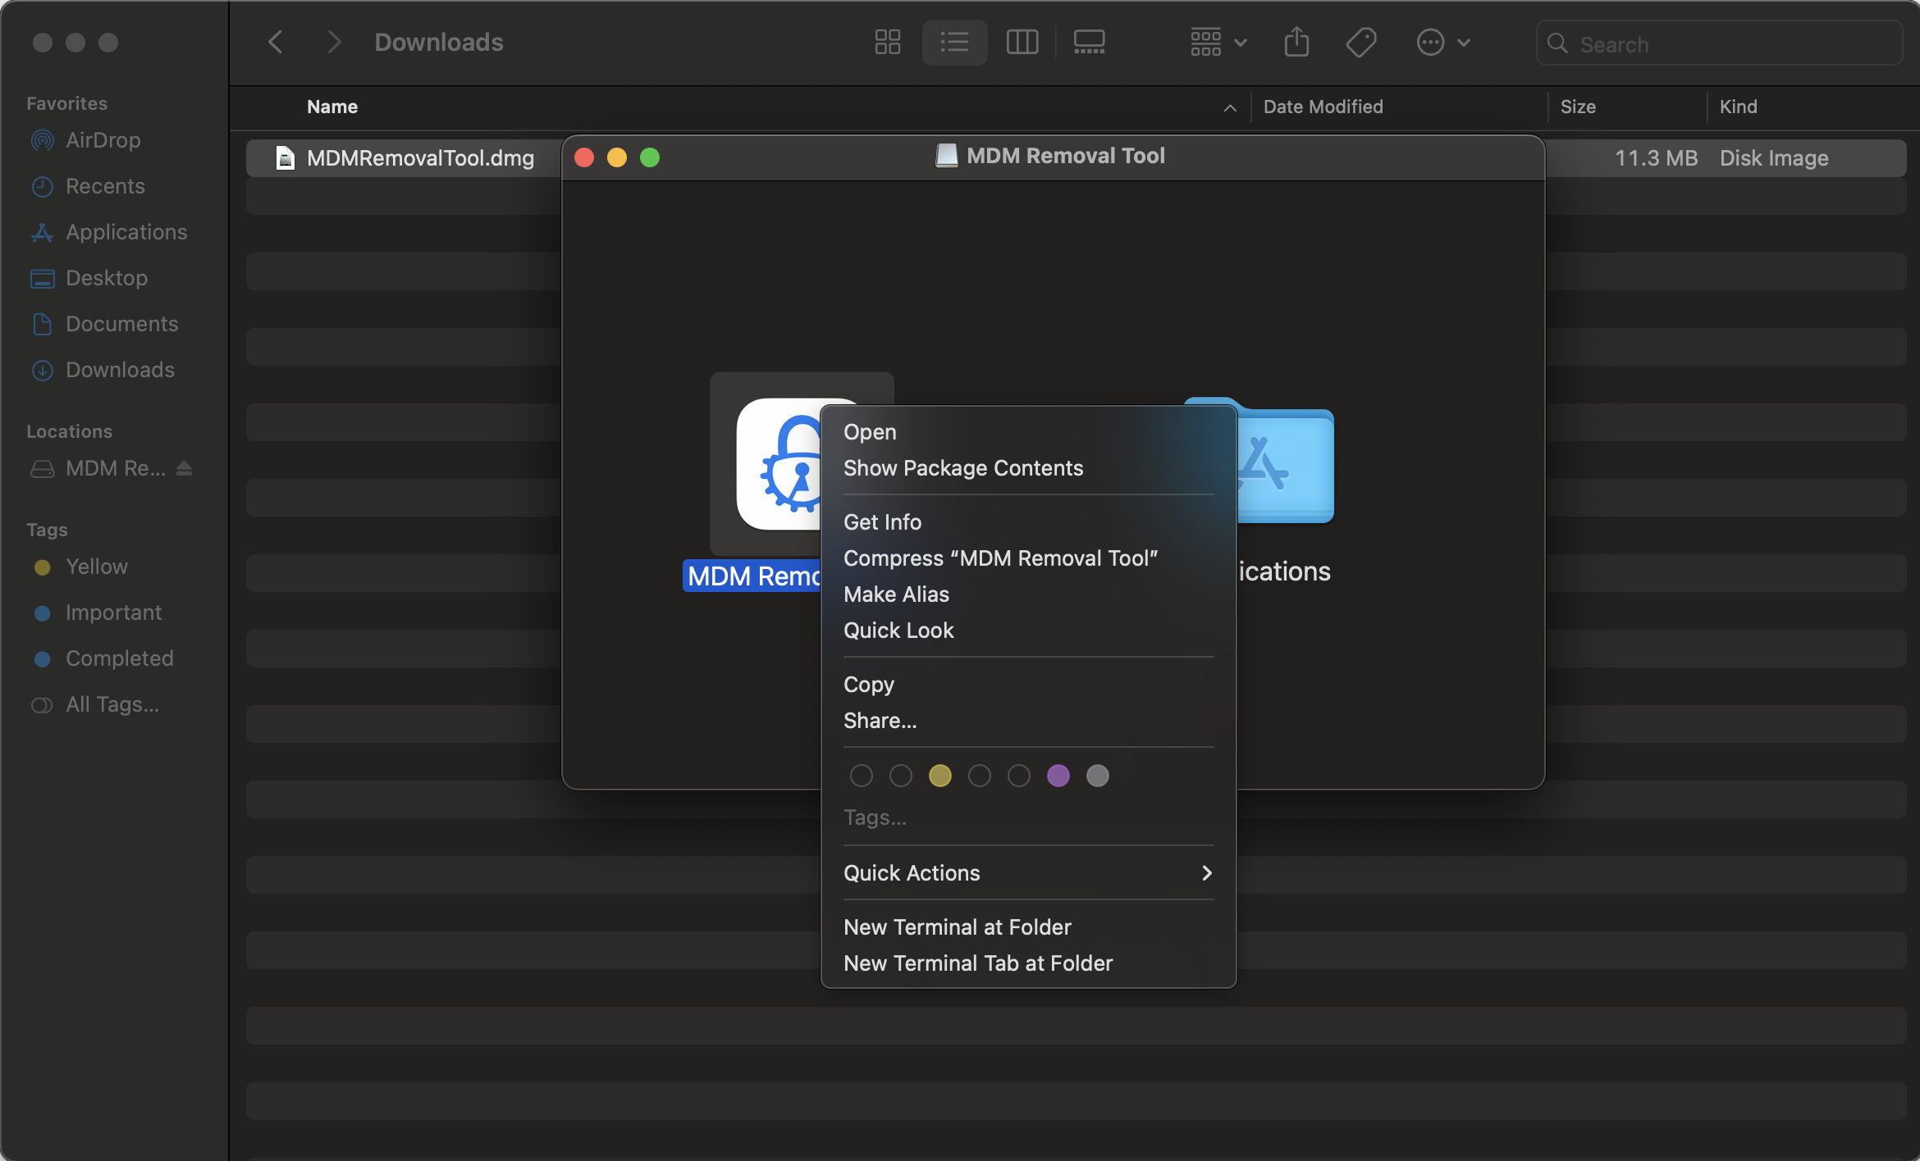Switch Finder to gallery view
This screenshot has width=1920, height=1161.
[1089, 42]
